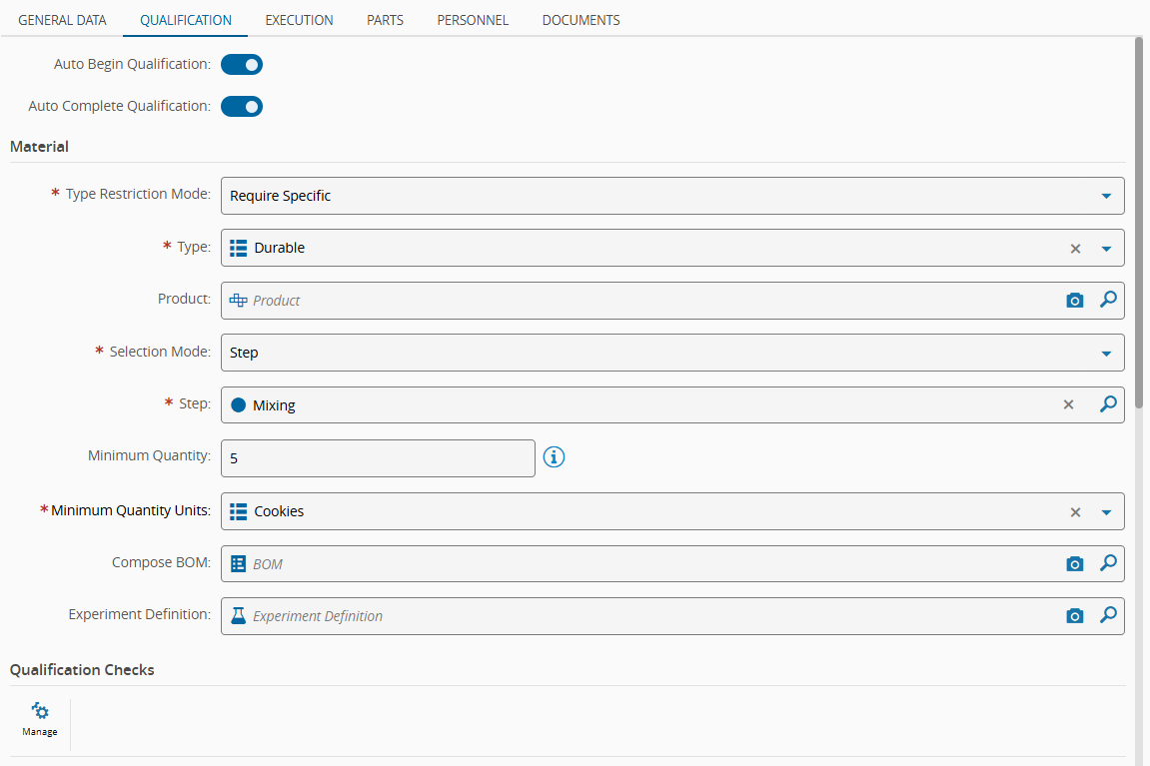Open the General Data tab
The height and width of the screenshot is (766, 1150).
[x=62, y=20]
